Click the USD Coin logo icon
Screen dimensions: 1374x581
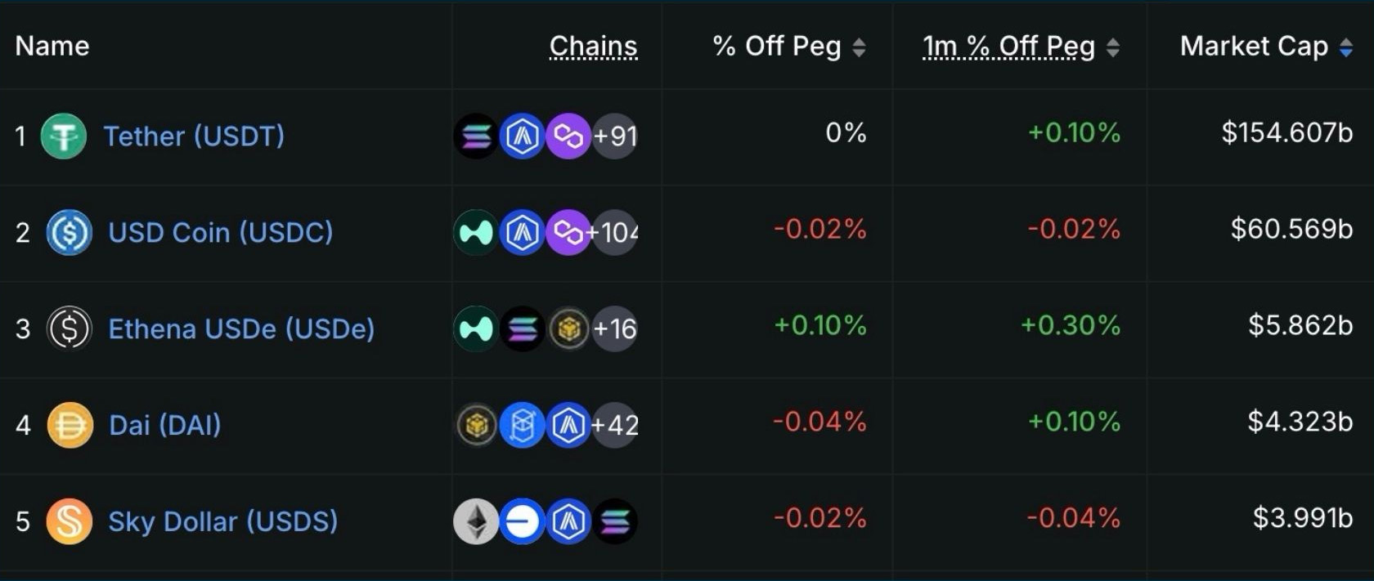(x=70, y=232)
